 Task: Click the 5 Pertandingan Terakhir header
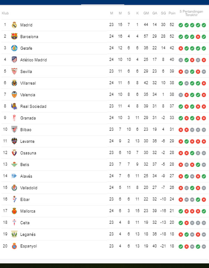(x=191, y=13)
